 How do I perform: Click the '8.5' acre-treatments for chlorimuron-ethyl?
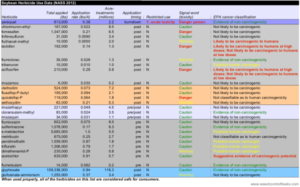pyautogui.click(x=111, y=27)
